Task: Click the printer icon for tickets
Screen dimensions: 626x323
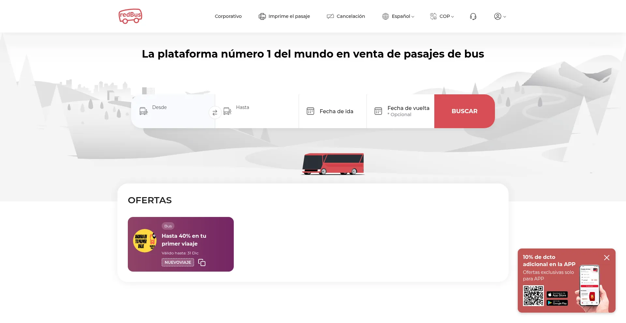Action: pos(262,16)
